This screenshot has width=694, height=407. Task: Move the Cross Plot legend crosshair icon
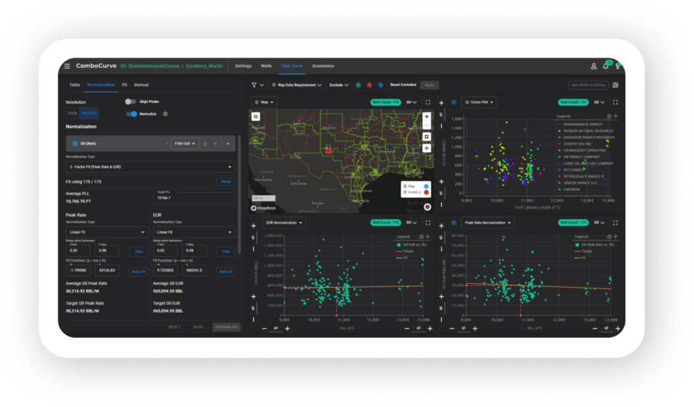click(615, 116)
